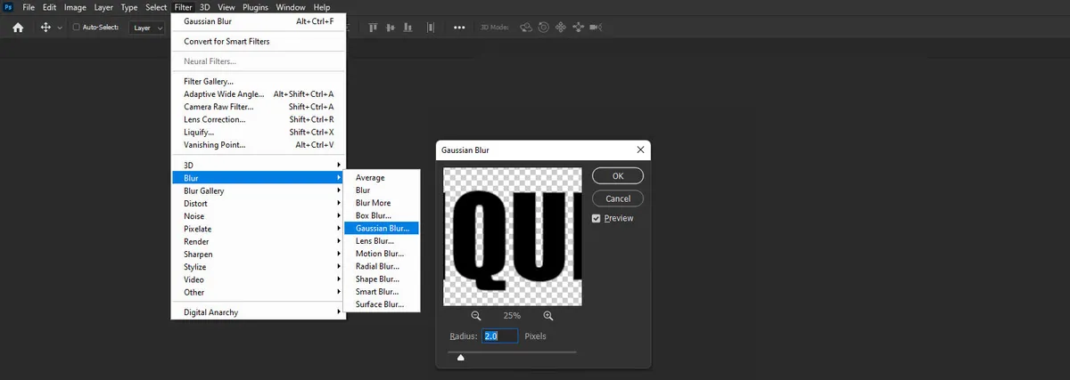The image size is (1070, 380).
Task: Expand the Digital Anarchy submenu
Action: (259, 312)
